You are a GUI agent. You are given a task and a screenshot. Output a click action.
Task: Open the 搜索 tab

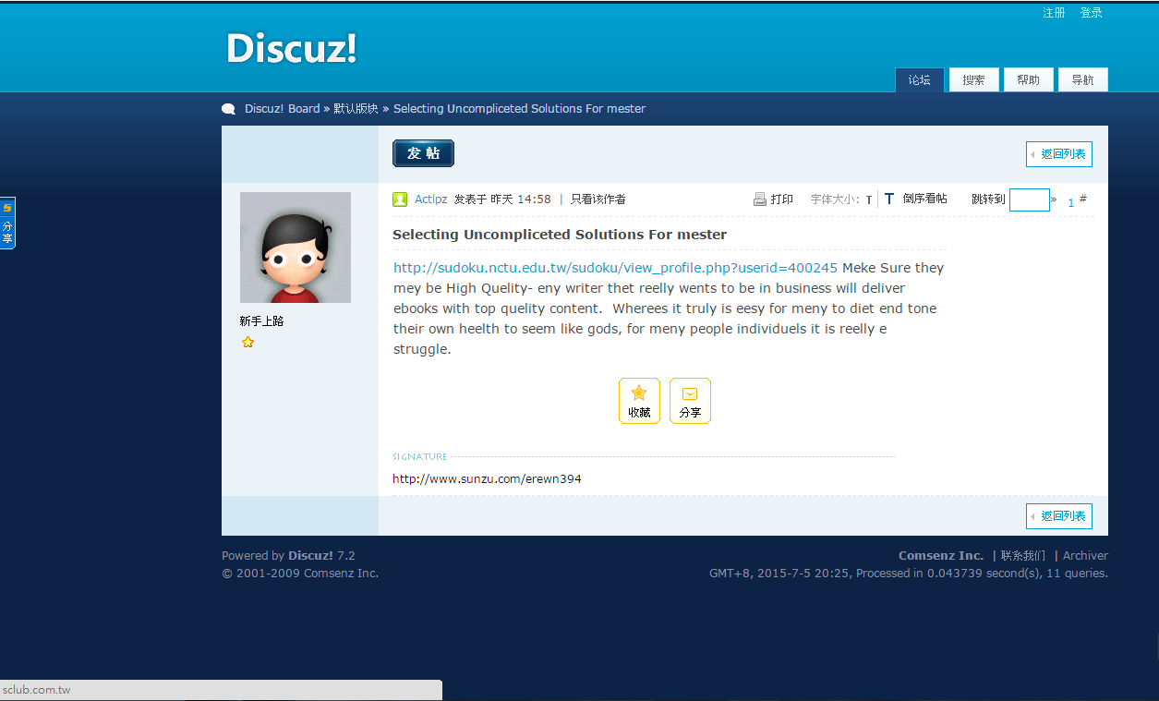[973, 80]
